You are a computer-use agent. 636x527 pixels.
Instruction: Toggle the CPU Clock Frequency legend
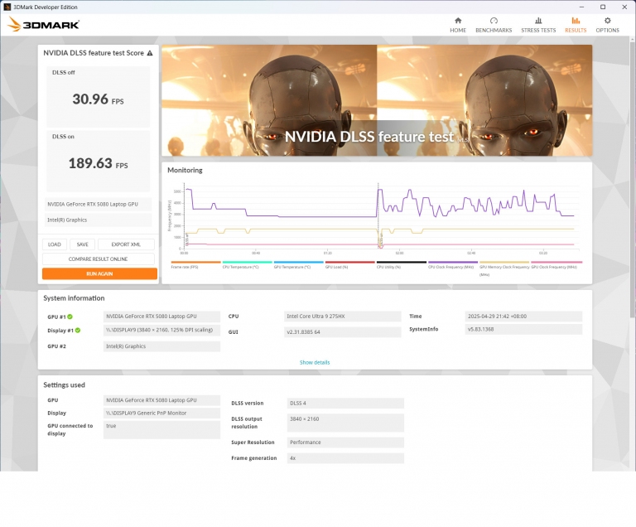pyautogui.click(x=453, y=264)
